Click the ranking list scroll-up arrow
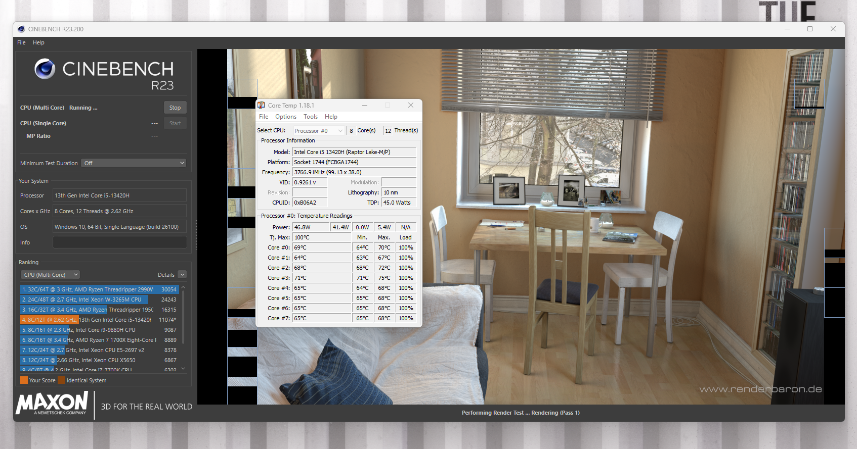Screen dimensions: 857x449 tap(183, 287)
